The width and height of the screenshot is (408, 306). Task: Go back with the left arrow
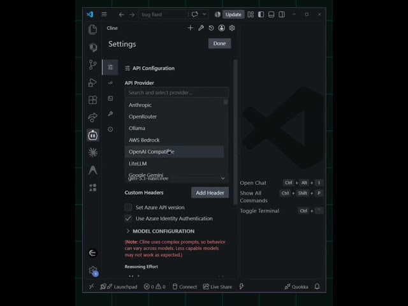point(122,15)
